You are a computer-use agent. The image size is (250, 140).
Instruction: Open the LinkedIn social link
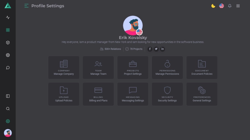point(162,49)
